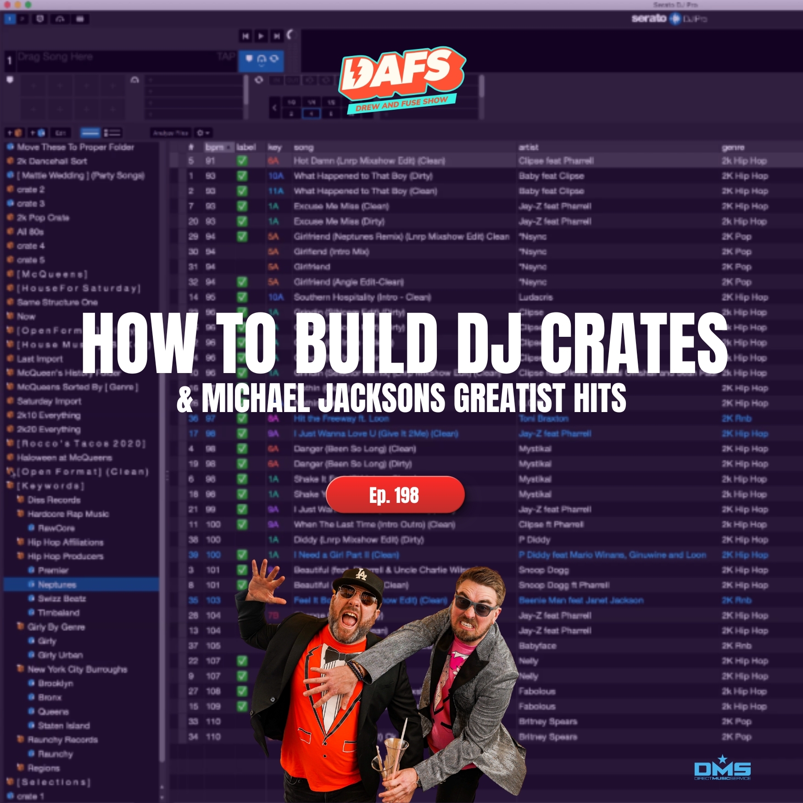Click the left arrow of loop size selector
The image size is (803, 803).
pyautogui.click(x=274, y=108)
